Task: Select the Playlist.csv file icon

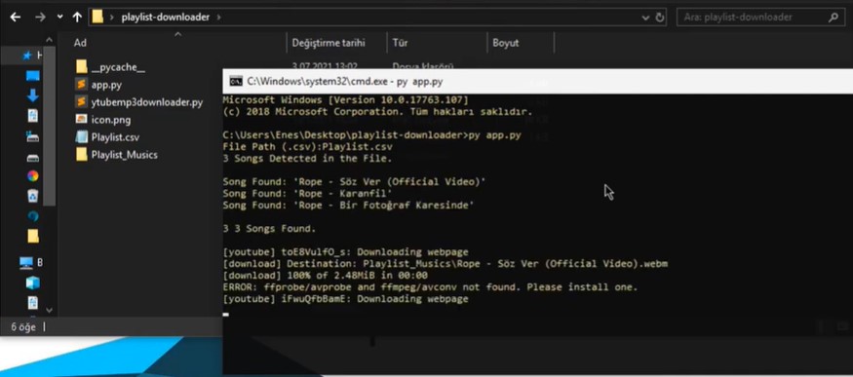Action: pyautogui.click(x=82, y=137)
